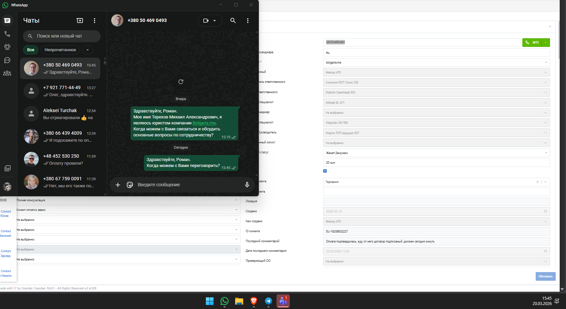
Task: Open the 'Maksim (teamlead) 923' dropdown
Action: coord(436,92)
